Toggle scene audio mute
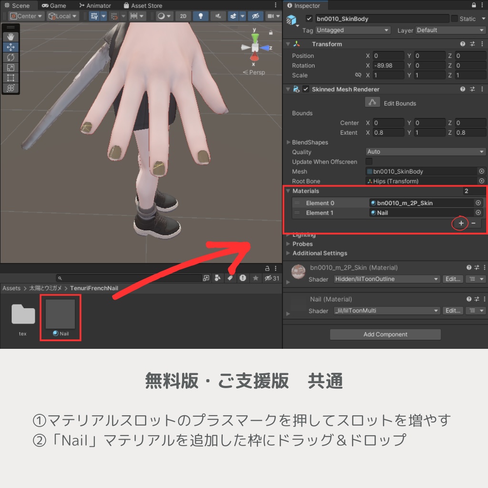The image size is (488, 488). pos(218,16)
